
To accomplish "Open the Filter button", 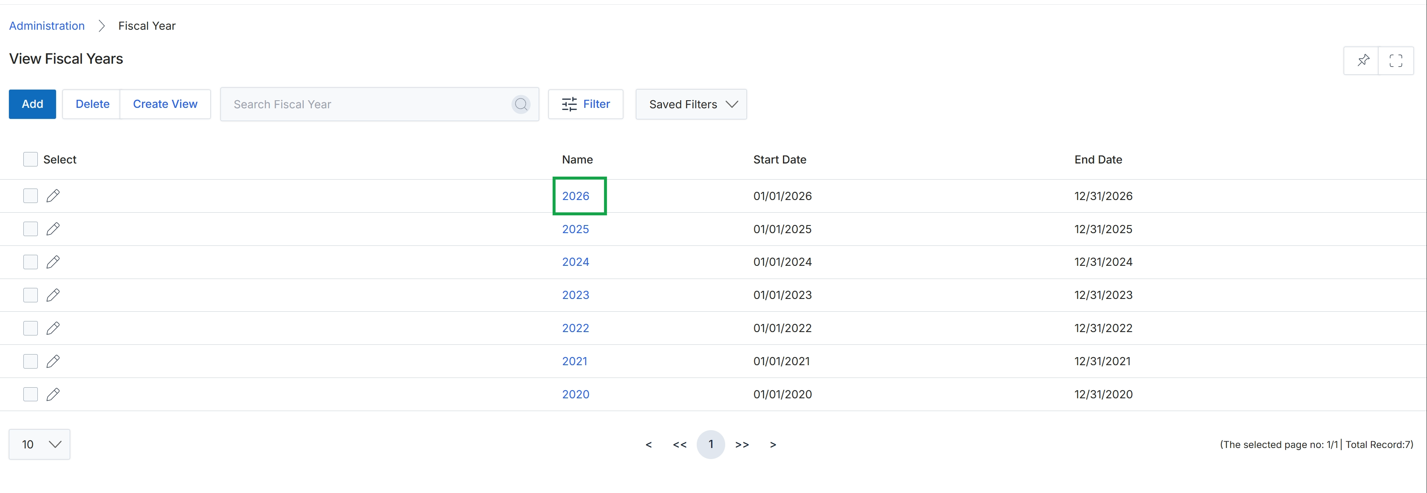I will (585, 104).
